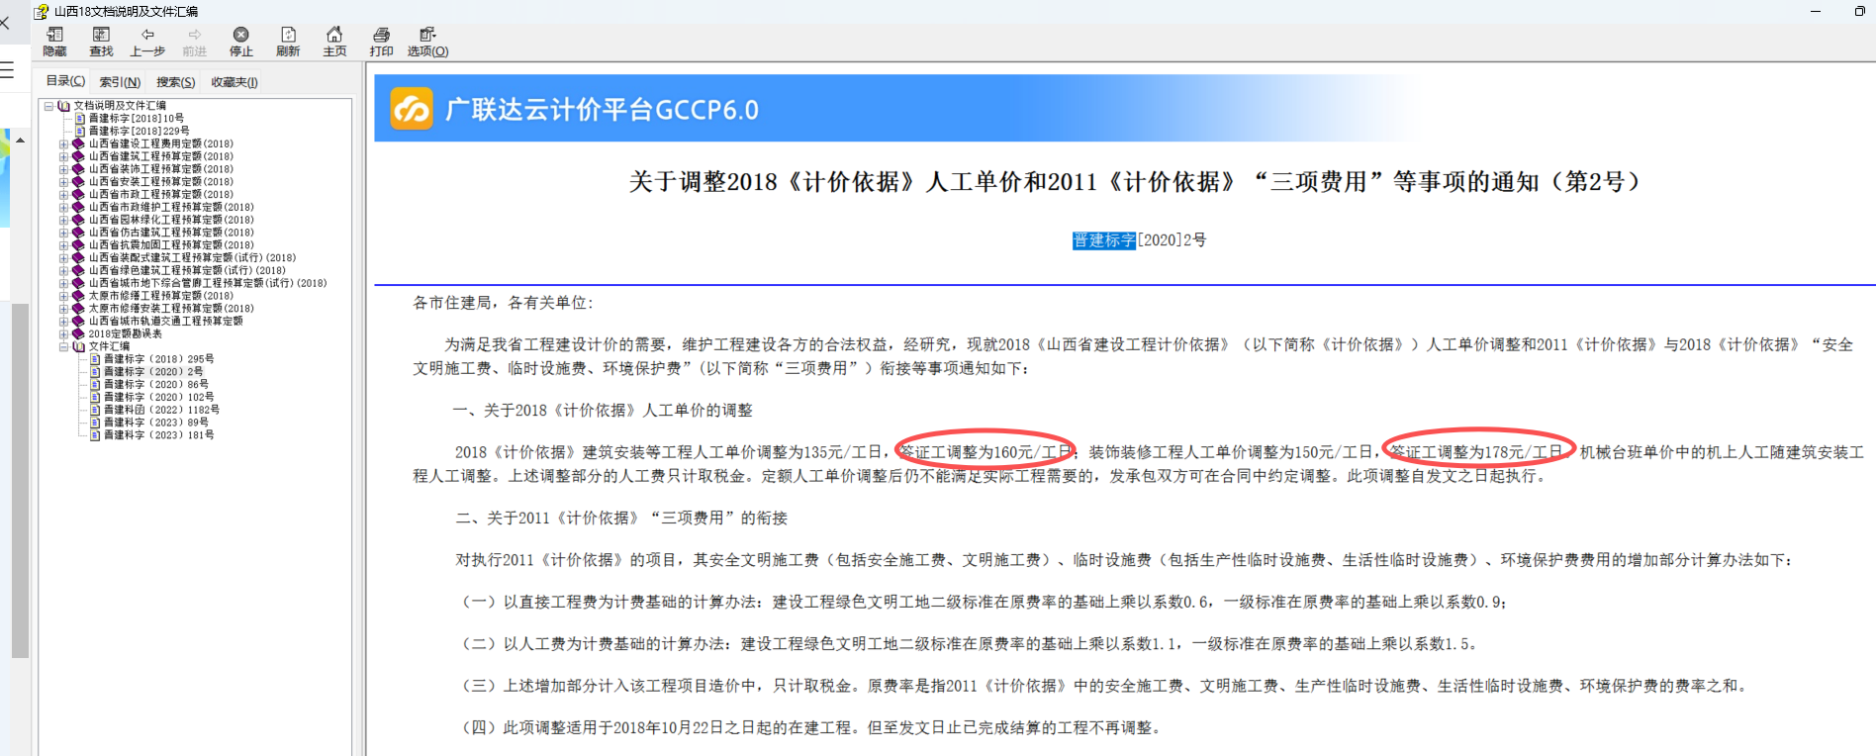The height and width of the screenshot is (756, 1876).
Task: Click the page icon of 晋建标字[2018]10号
Action: pyautogui.click(x=80, y=118)
